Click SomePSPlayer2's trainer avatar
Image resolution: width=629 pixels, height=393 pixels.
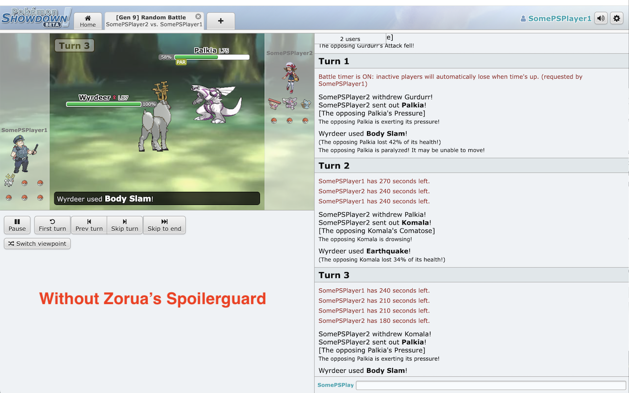coord(290,77)
